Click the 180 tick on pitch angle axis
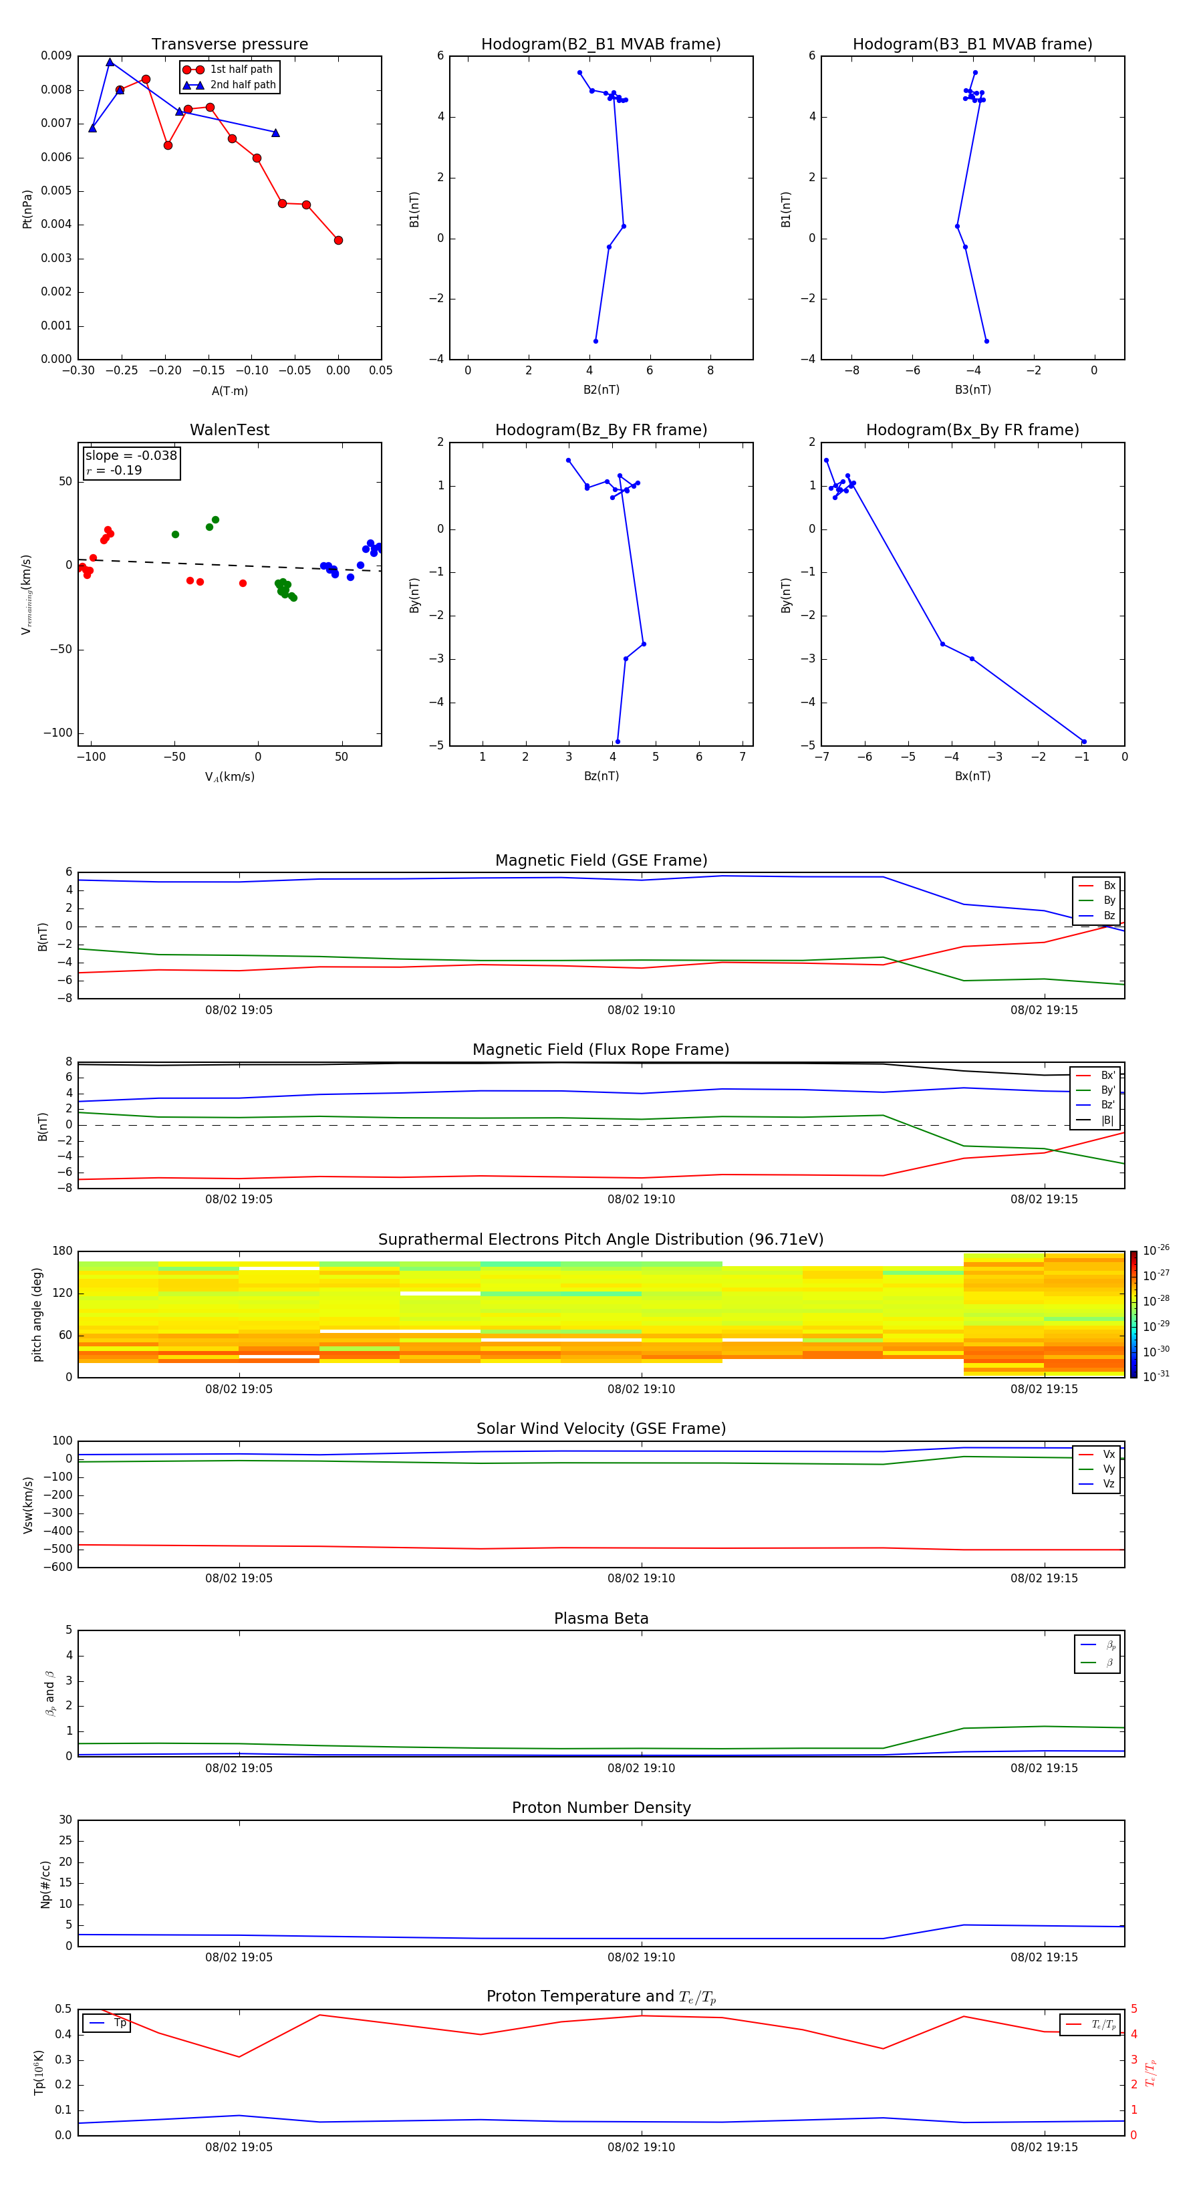 pos(63,1251)
